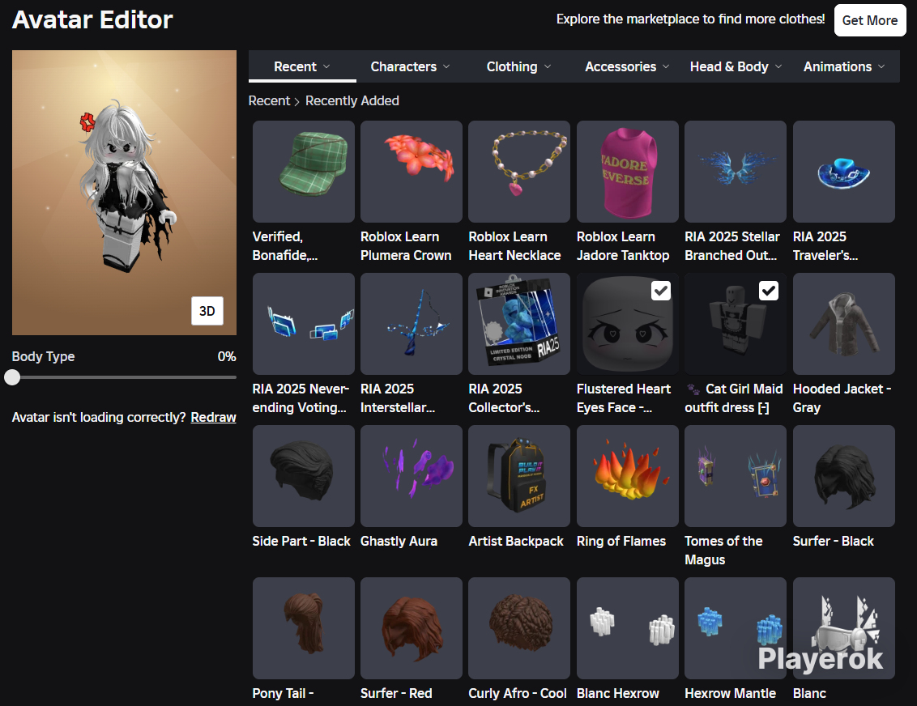Equip the Artist Backpack
Screen dimensions: 917x706
coord(519,476)
